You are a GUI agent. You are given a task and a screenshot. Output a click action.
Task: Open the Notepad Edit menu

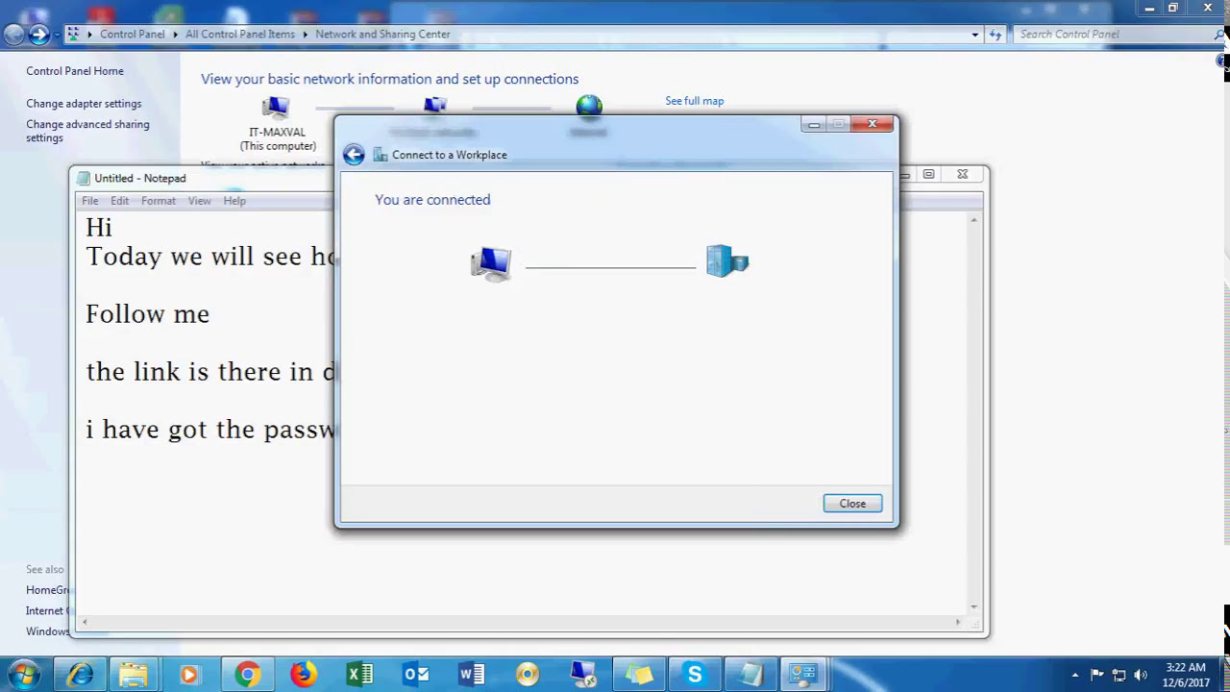tap(119, 201)
